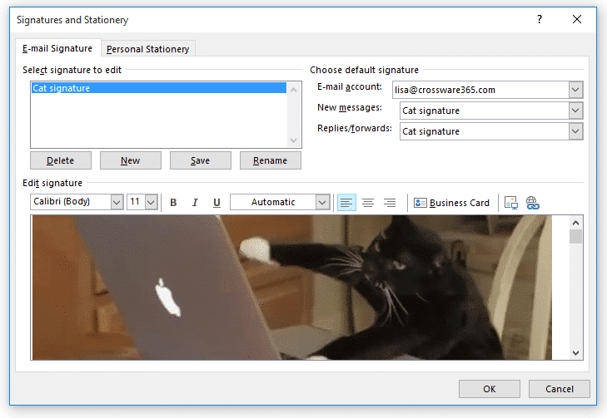Click signature editor scrollbar down arrow
The image size is (607, 418).
575,352
